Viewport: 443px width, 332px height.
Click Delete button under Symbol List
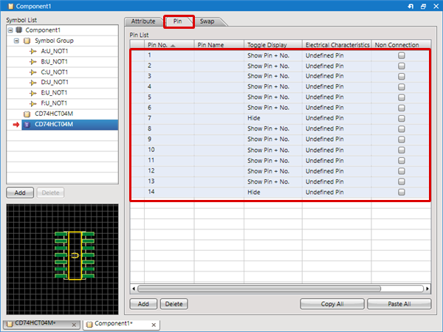click(50, 193)
